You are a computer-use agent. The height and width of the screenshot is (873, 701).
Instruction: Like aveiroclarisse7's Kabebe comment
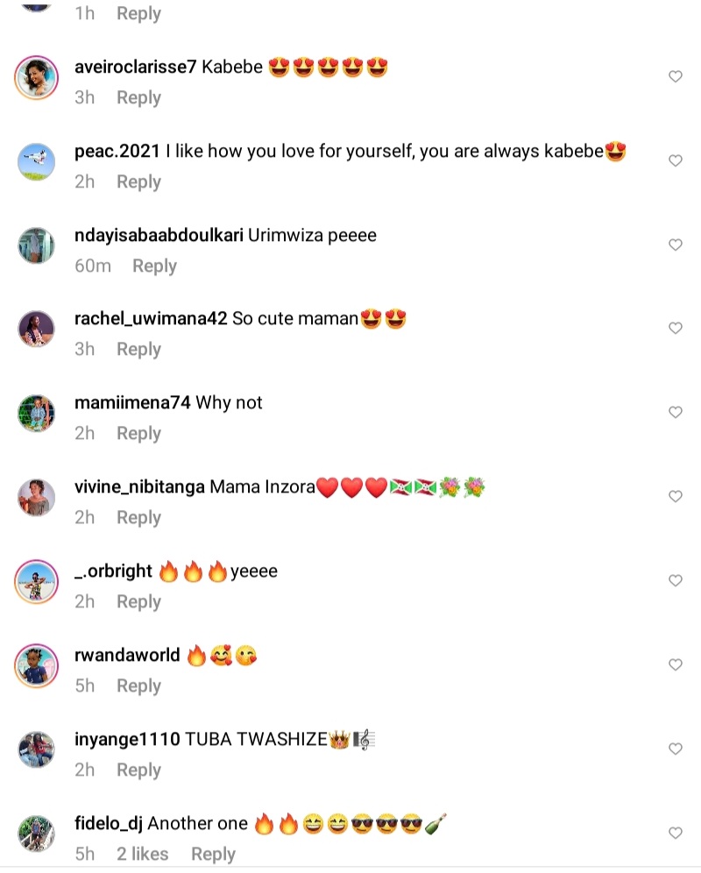[x=676, y=77]
